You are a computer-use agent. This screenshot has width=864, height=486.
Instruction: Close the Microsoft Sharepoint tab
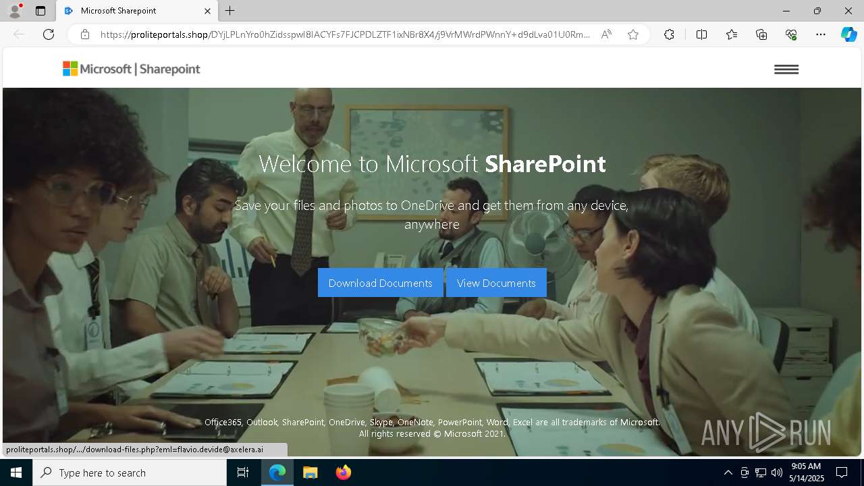(x=207, y=11)
